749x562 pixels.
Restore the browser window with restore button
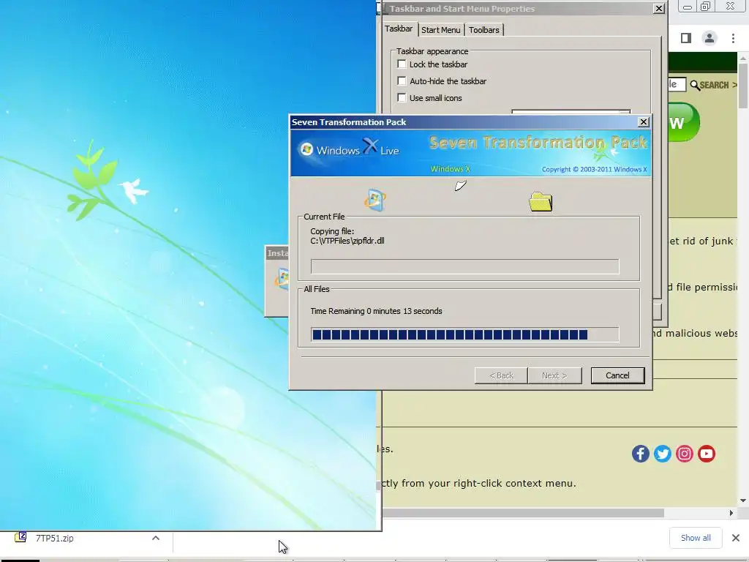pos(706,6)
